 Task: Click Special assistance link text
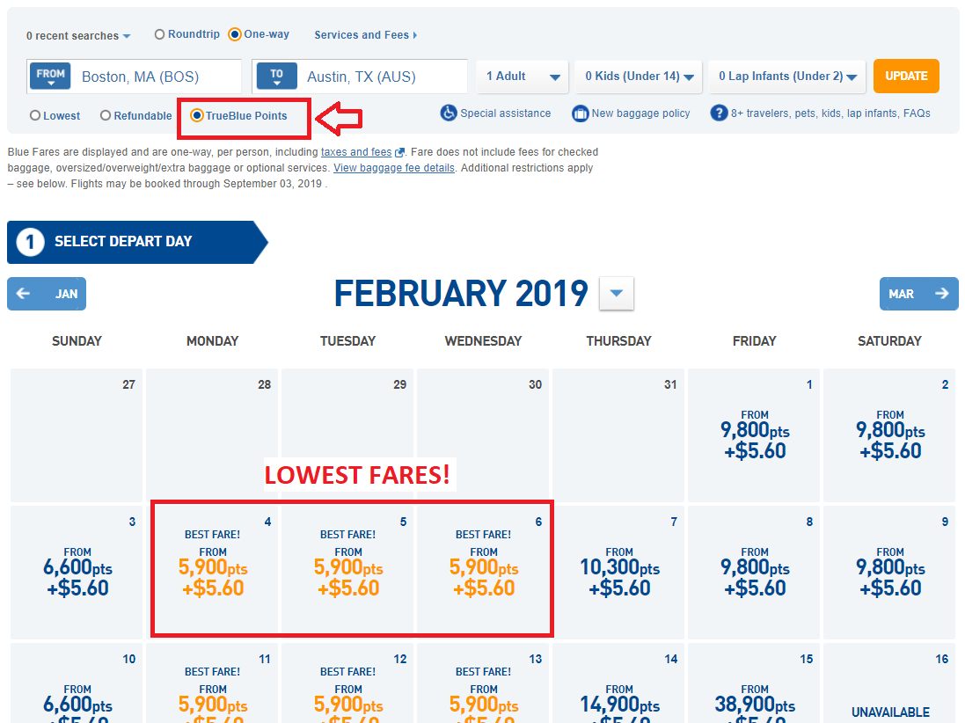pyautogui.click(x=505, y=113)
